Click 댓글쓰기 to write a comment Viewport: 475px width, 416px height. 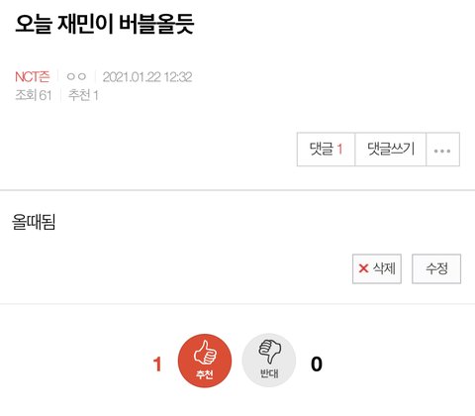coord(391,150)
